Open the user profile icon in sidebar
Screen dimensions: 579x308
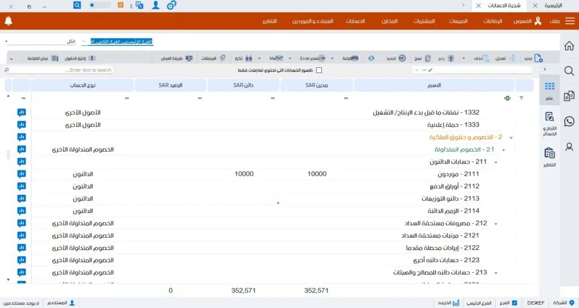pyautogui.click(x=569, y=147)
